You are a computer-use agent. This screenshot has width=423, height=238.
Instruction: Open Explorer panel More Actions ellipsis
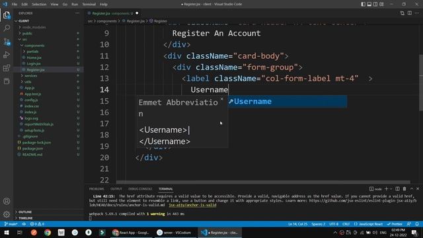(x=77, y=13)
